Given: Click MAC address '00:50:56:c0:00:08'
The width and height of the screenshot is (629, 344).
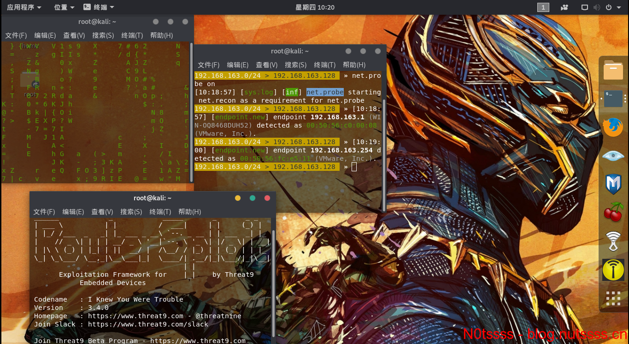Looking at the screenshot, I should point(341,125).
